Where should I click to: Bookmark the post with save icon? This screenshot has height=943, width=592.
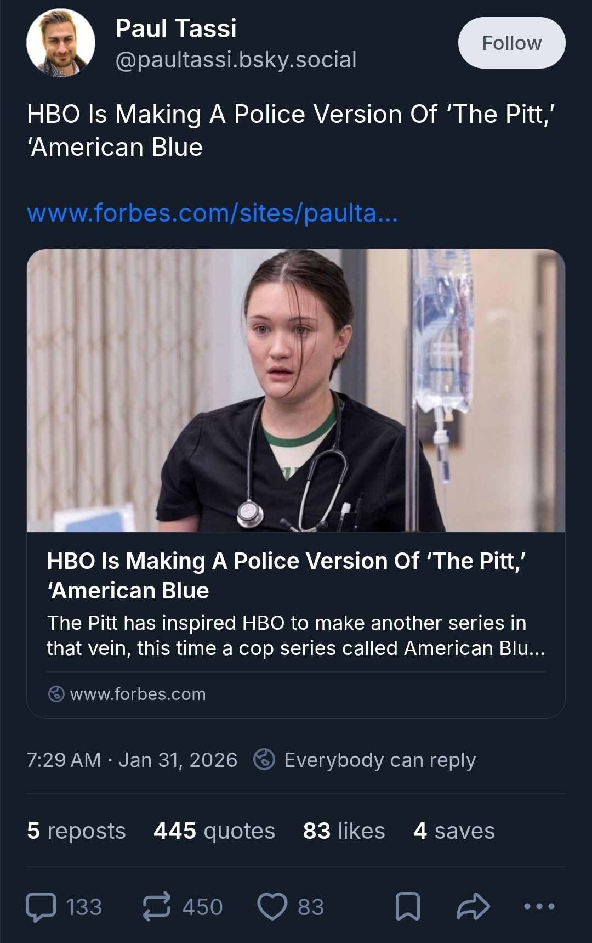click(x=408, y=907)
